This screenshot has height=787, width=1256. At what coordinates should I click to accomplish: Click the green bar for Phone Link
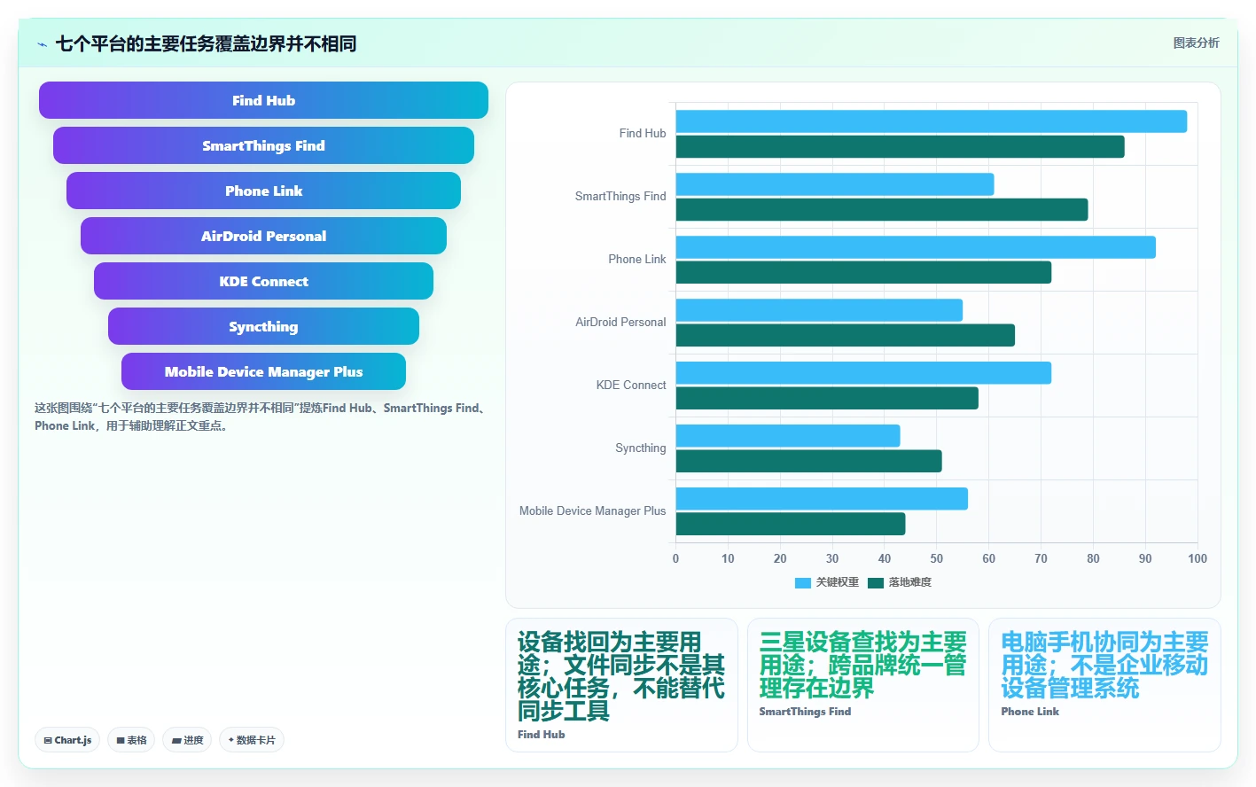[x=863, y=273]
